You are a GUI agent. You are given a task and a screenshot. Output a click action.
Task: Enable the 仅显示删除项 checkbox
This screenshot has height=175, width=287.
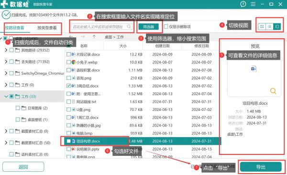pyautogui.click(x=166, y=27)
